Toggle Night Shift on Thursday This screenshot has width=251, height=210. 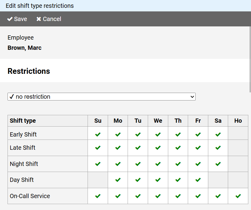coord(178,164)
